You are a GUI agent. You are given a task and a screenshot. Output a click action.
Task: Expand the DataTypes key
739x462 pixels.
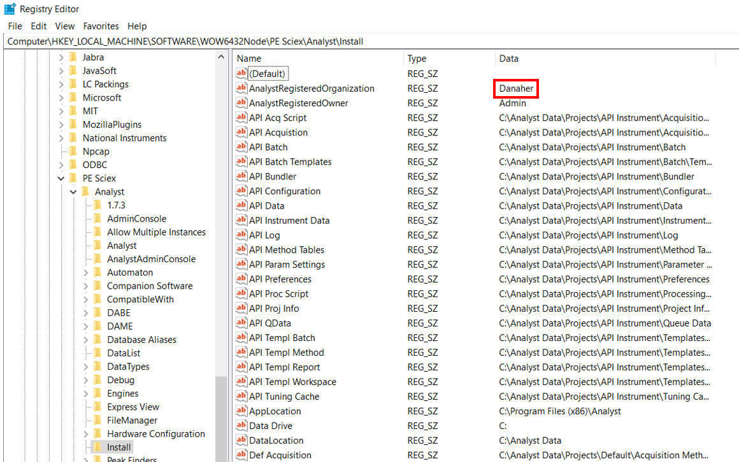coord(86,367)
